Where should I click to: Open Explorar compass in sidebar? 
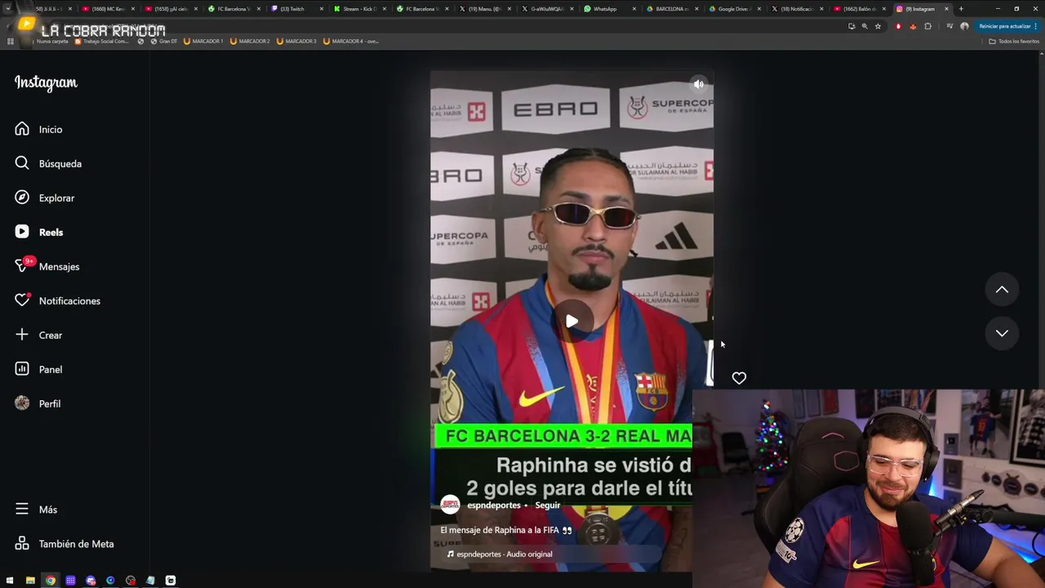pos(44,198)
